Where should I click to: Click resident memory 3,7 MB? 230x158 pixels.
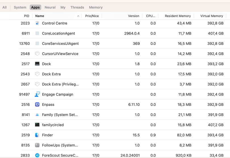pos(185,84)
